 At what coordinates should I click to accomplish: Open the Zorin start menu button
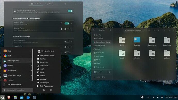click(3, 97)
